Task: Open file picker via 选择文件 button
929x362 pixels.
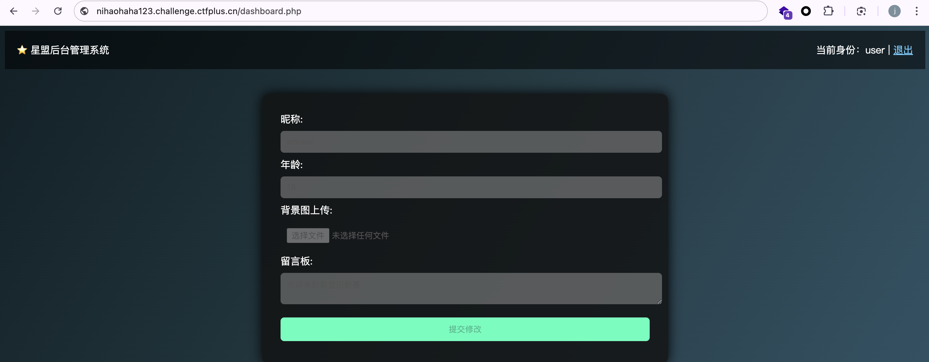Action: (308, 235)
